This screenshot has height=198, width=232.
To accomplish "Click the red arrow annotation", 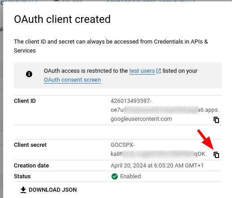I will 206,140.
